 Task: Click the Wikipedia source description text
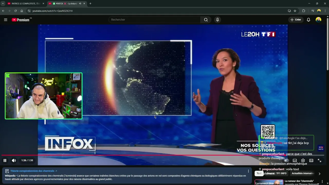point(125,177)
